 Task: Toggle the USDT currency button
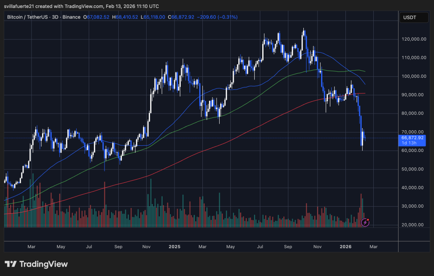click(x=414, y=17)
